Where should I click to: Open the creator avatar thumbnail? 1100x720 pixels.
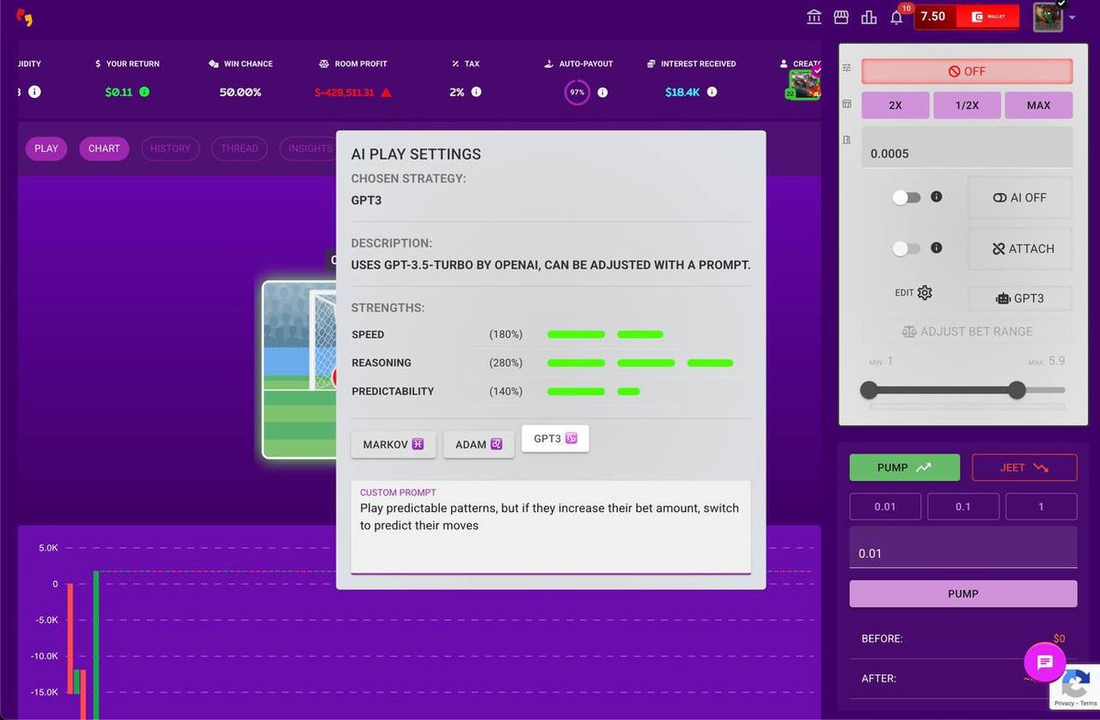804,84
